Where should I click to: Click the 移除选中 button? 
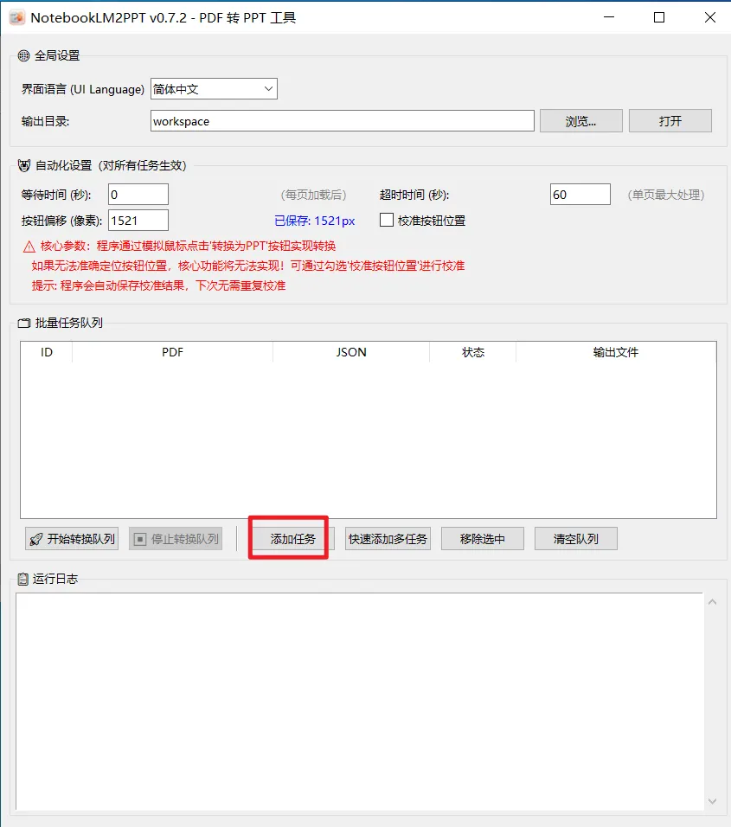(483, 538)
